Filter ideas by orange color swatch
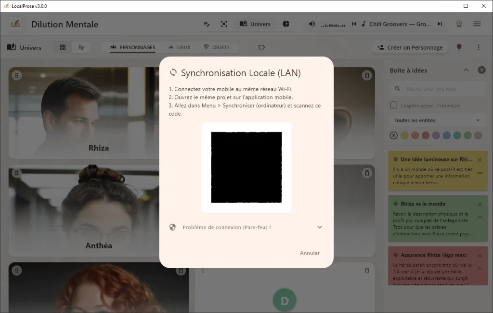Image resolution: width=493 pixels, height=313 pixels. [415, 136]
